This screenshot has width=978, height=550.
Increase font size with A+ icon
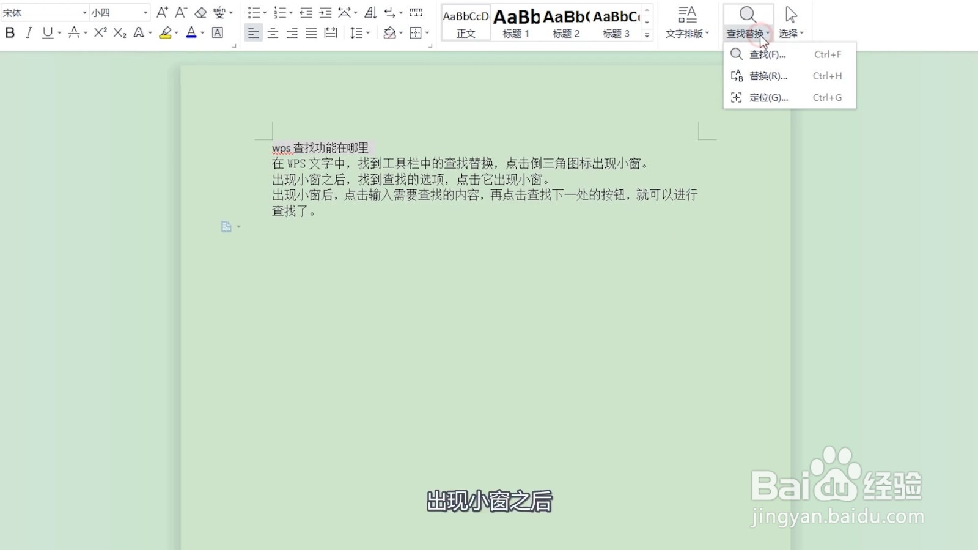pos(162,12)
